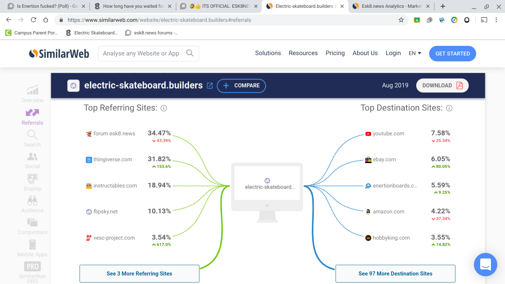Click the SimilarWeb logo
Viewport: 505px width, 284px height.
coord(59,54)
